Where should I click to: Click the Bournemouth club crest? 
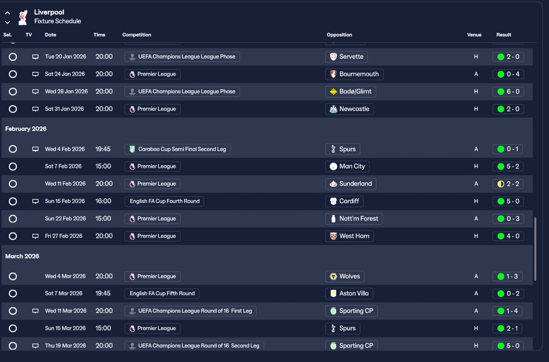(x=333, y=74)
